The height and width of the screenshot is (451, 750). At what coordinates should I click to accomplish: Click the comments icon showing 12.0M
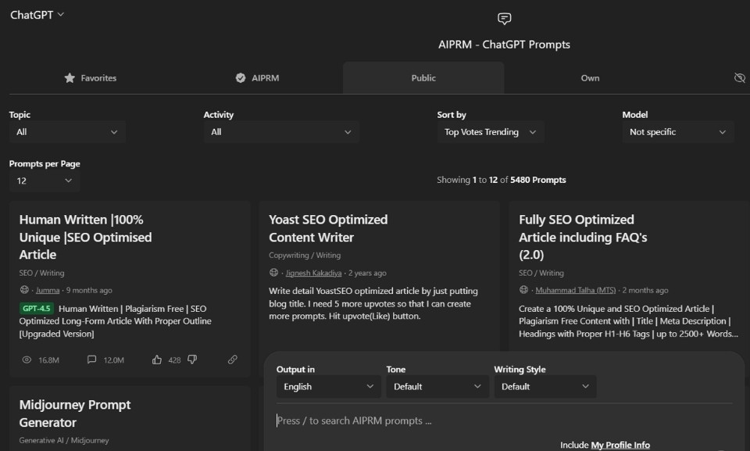coord(91,360)
